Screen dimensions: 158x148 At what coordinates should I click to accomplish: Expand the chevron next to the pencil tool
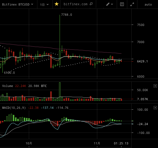pos(112,4)
